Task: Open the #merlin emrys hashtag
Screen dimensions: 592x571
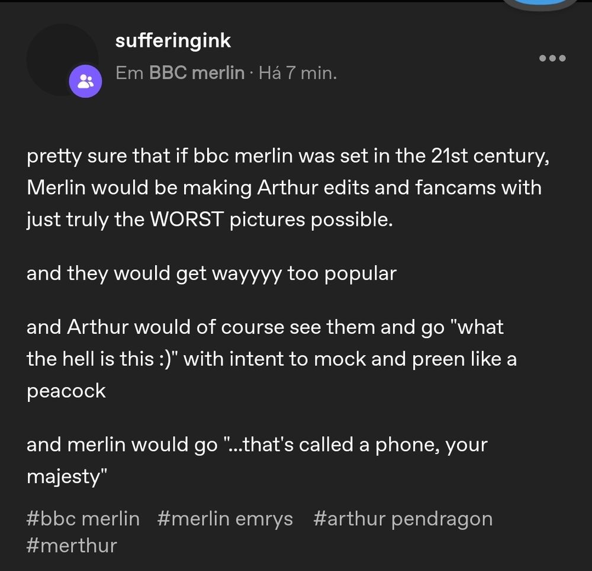Action: tap(225, 518)
